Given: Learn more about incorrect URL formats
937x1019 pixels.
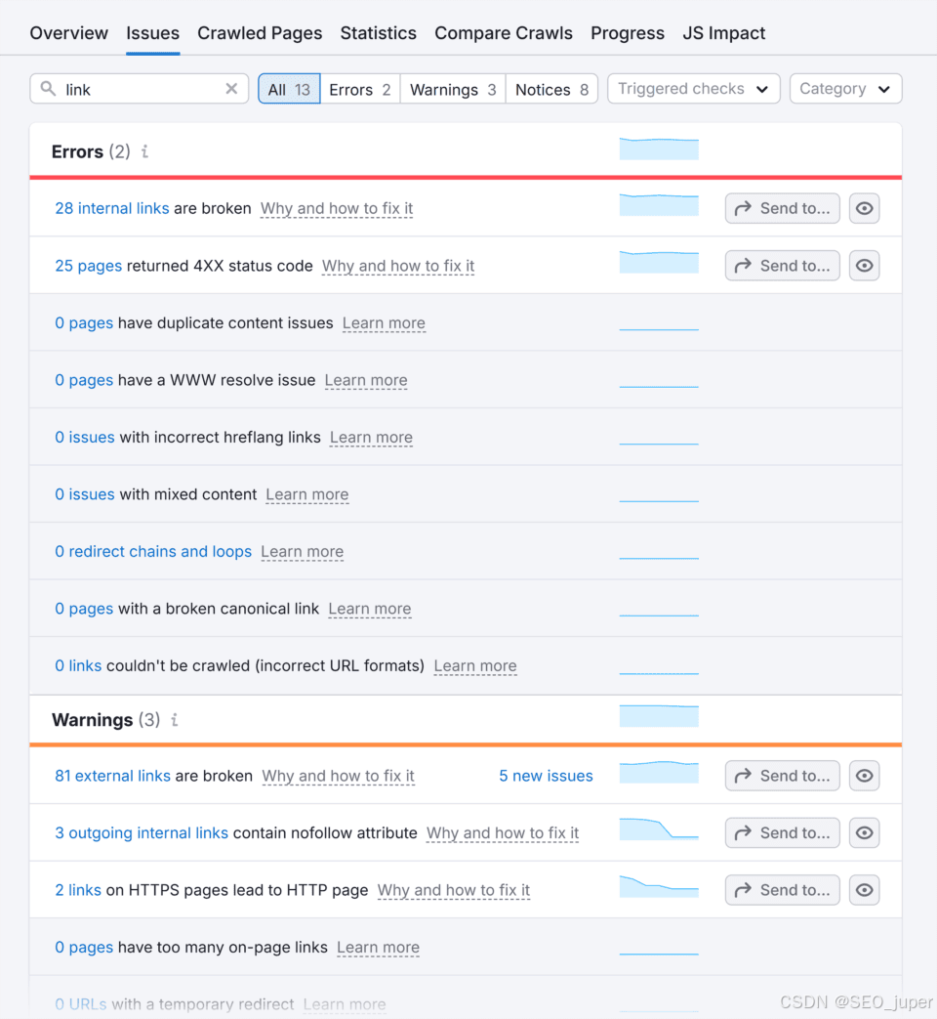Looking at the screenshot, I should click(x=475, y=666).
